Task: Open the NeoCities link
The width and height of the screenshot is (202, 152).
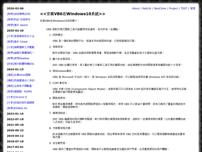Action: (160, 8)
